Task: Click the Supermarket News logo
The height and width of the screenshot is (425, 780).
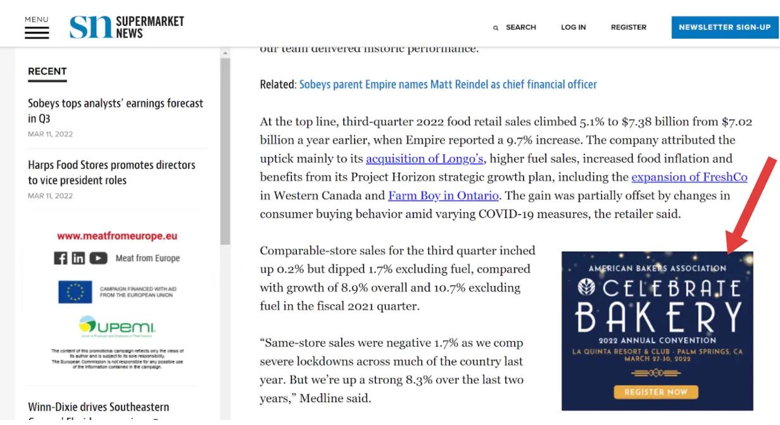Action: point(127,27)
